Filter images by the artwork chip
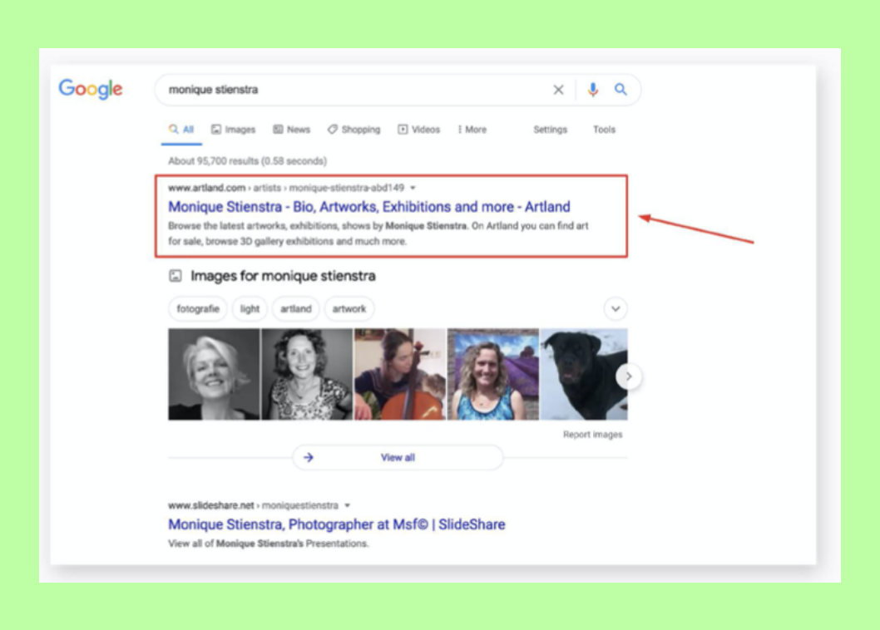Image resolution: width=880 pixels, height=630 pixels. click(349, 308)
